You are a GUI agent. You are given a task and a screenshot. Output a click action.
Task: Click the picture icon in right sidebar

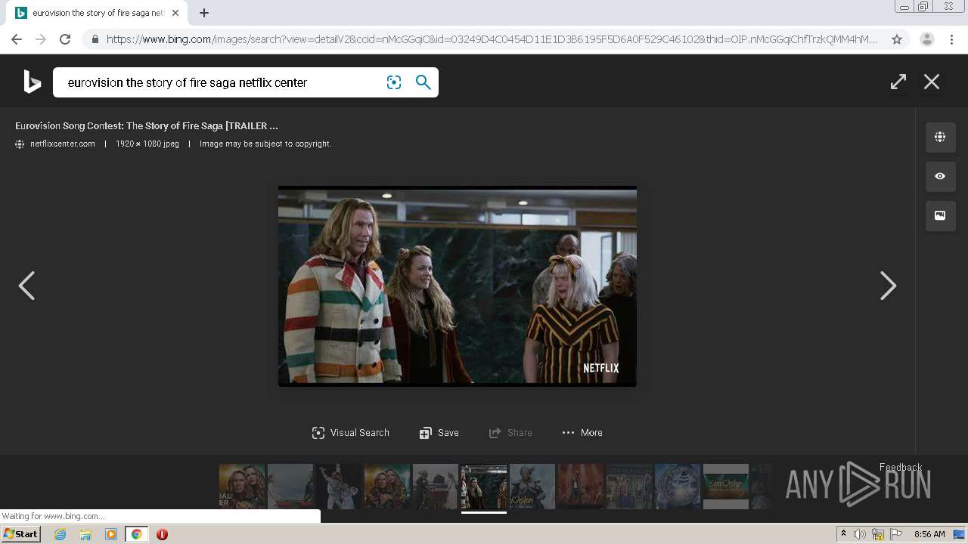pos(940,215)
